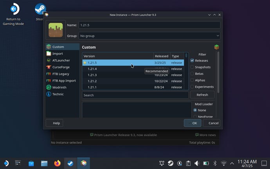Switch to Steam taskbar window

70,163
